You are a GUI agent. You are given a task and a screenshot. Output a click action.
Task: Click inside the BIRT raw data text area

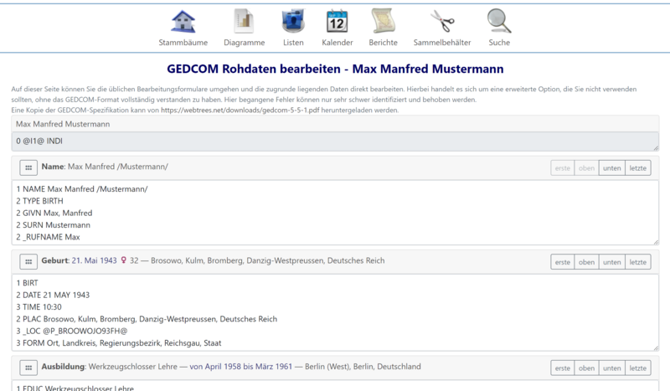click(x=335, y=312)
